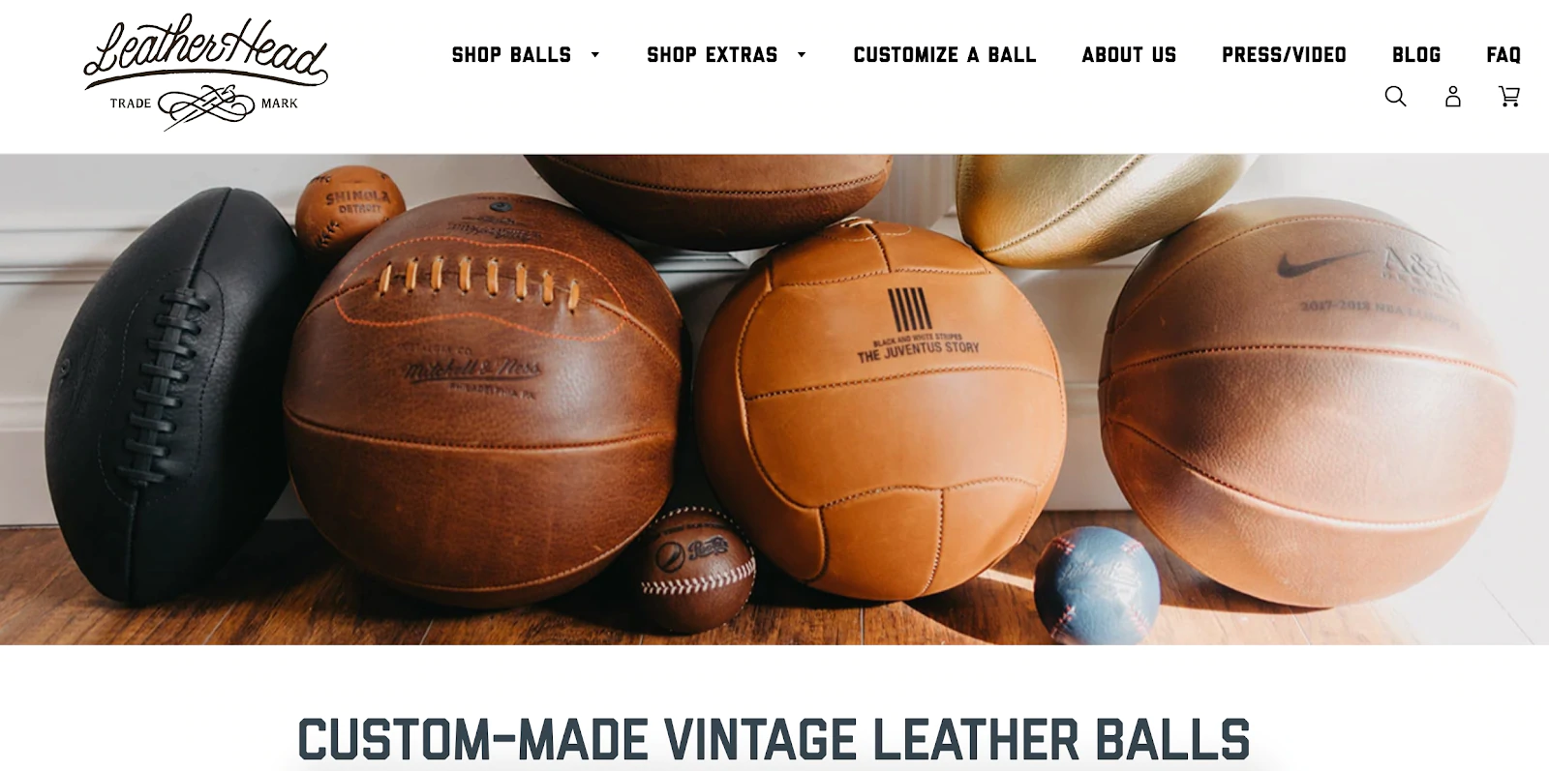Click the small blue baseball

1096,585
